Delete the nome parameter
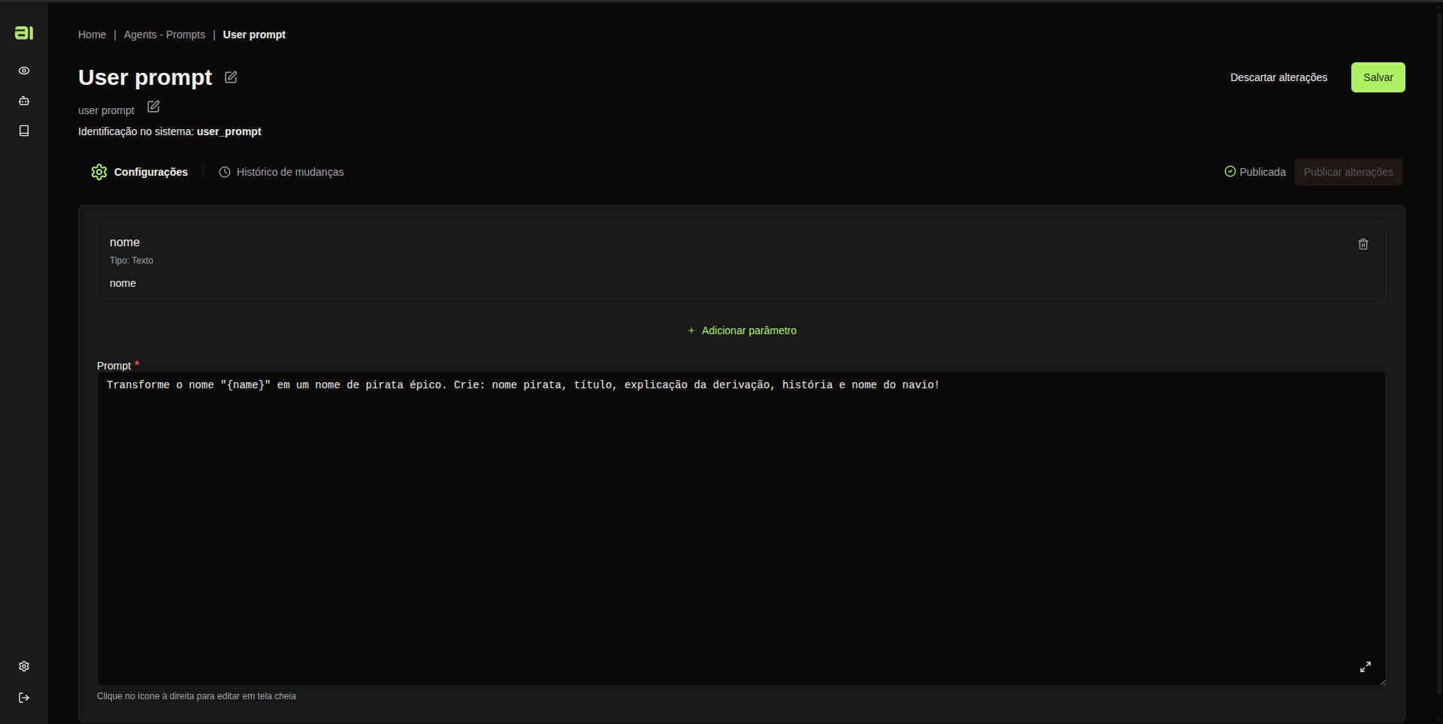Image resolution: width=1443 pixels, height=724 pixels. pos(1363,244)
